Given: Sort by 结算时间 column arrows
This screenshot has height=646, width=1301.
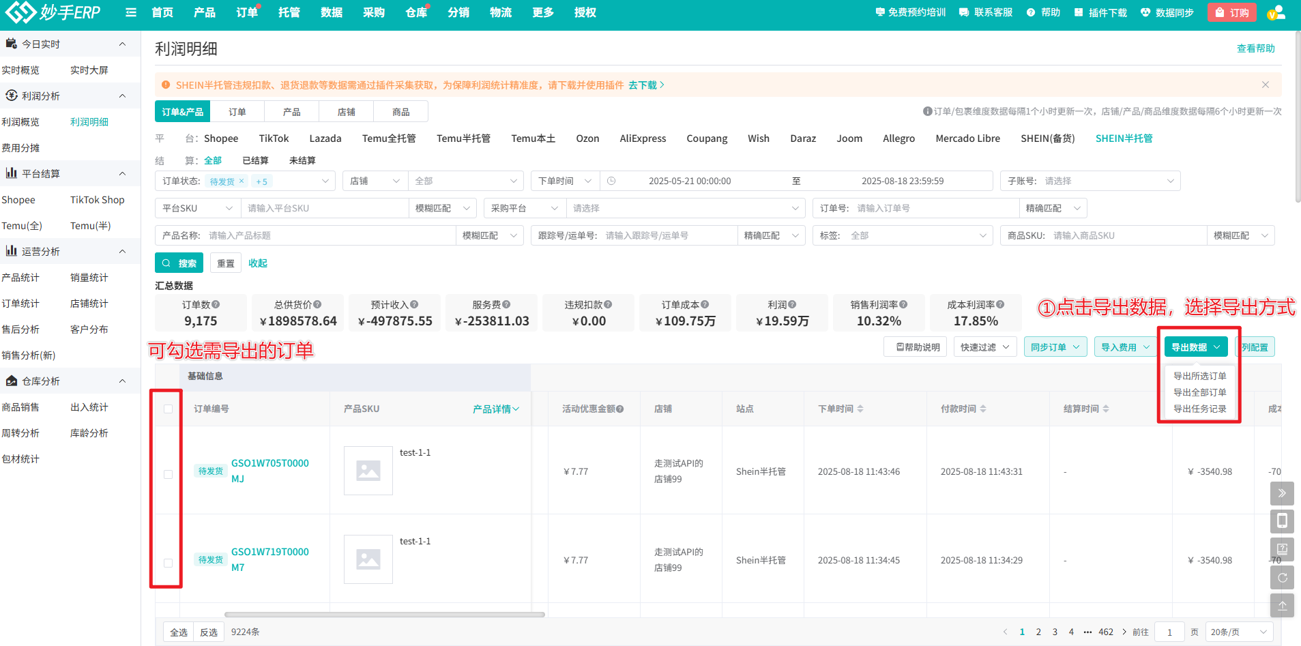Looking at the screenshot, I should pos(1106,409).
